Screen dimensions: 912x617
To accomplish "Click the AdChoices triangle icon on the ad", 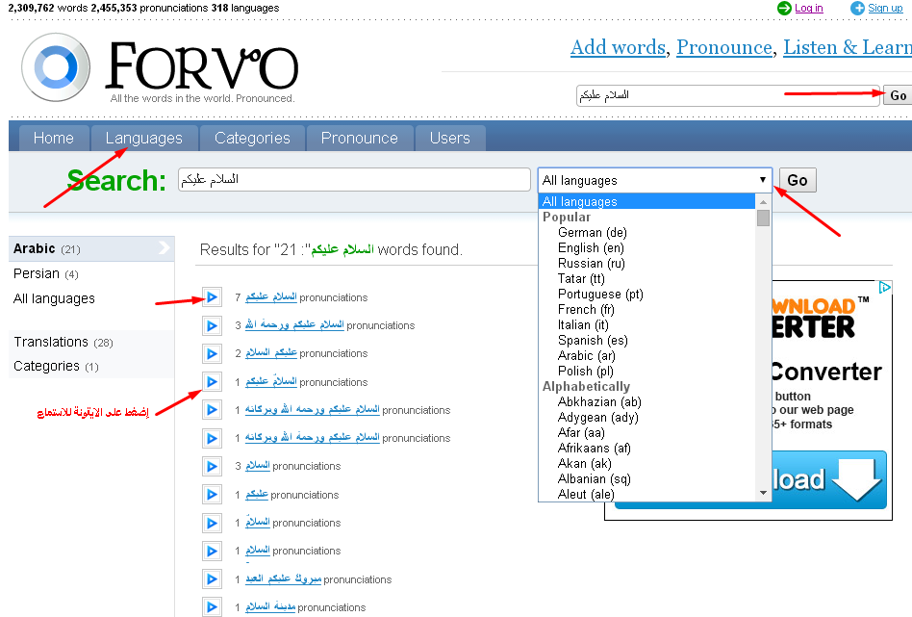I will coord(885,287).
